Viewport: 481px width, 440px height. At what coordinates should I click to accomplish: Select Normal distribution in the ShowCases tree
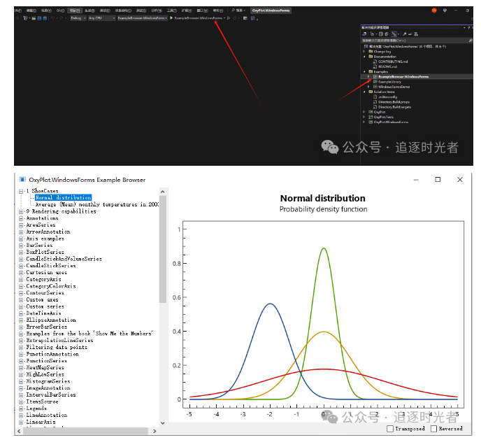click(63, 197)
